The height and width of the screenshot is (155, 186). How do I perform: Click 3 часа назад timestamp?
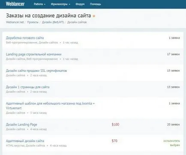click(39, 113)
